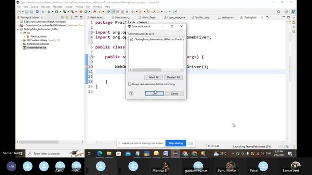Click the Next Annotation toolbar icon
This screenshot has width=312, height=175.
[133, 12]
